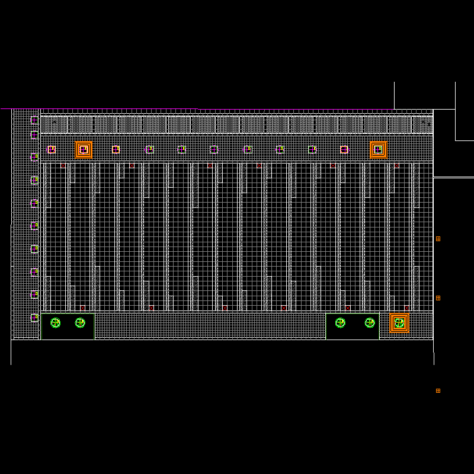Viewport: 474px width, 474px height.
Task: Select the orange-highlighted square cell at top-left
Action: click(84, 149)
